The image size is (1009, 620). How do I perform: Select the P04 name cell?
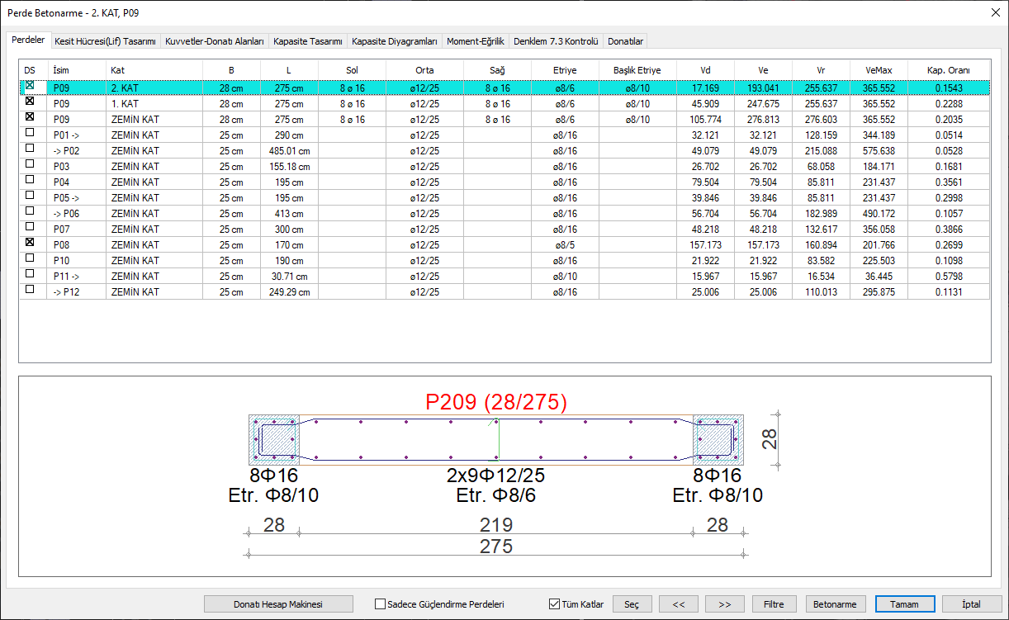pos(76,182)
